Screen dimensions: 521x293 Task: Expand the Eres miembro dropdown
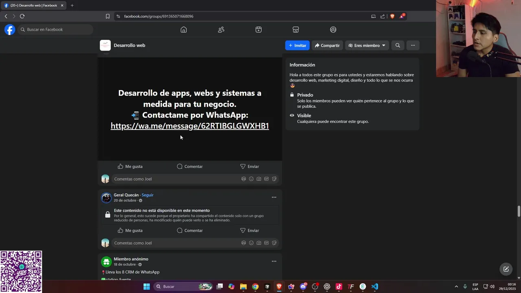point(367,45)
